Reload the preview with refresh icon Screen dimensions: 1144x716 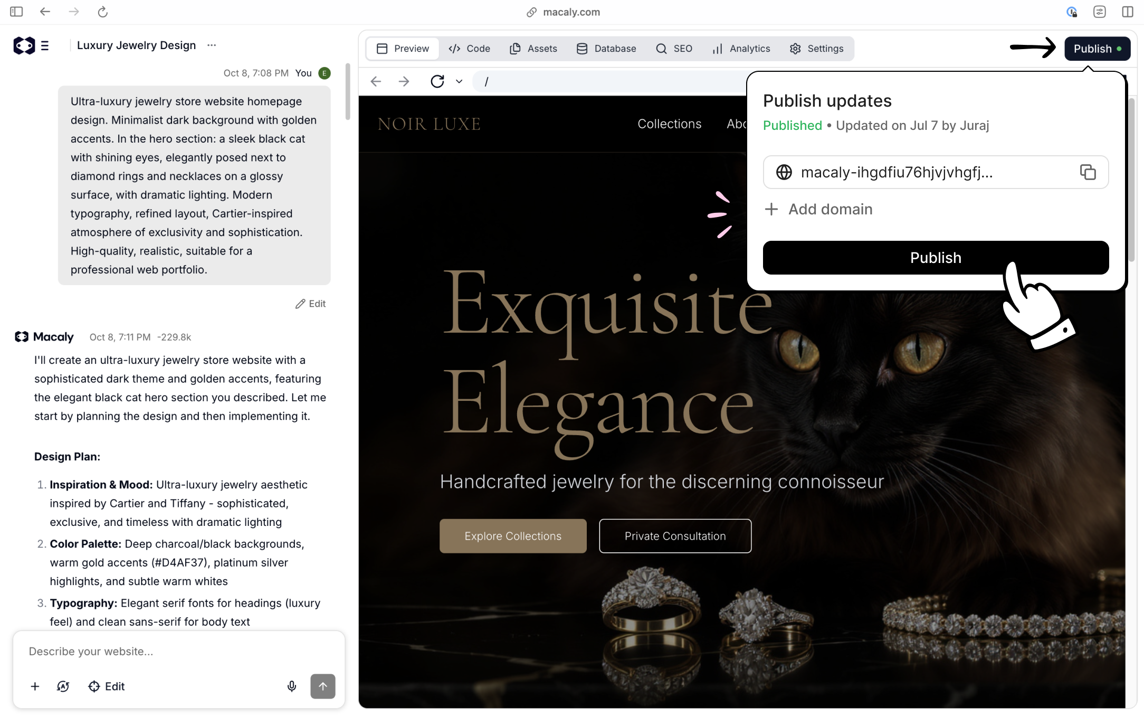point(437,81)
